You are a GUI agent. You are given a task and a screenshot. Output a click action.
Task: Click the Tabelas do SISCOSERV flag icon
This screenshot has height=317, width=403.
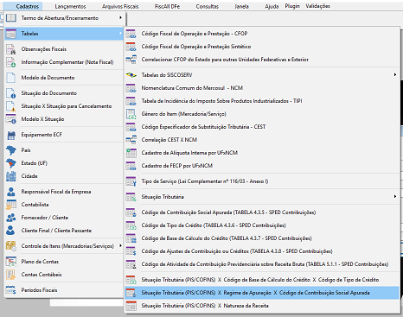click(x=131, y=75)
